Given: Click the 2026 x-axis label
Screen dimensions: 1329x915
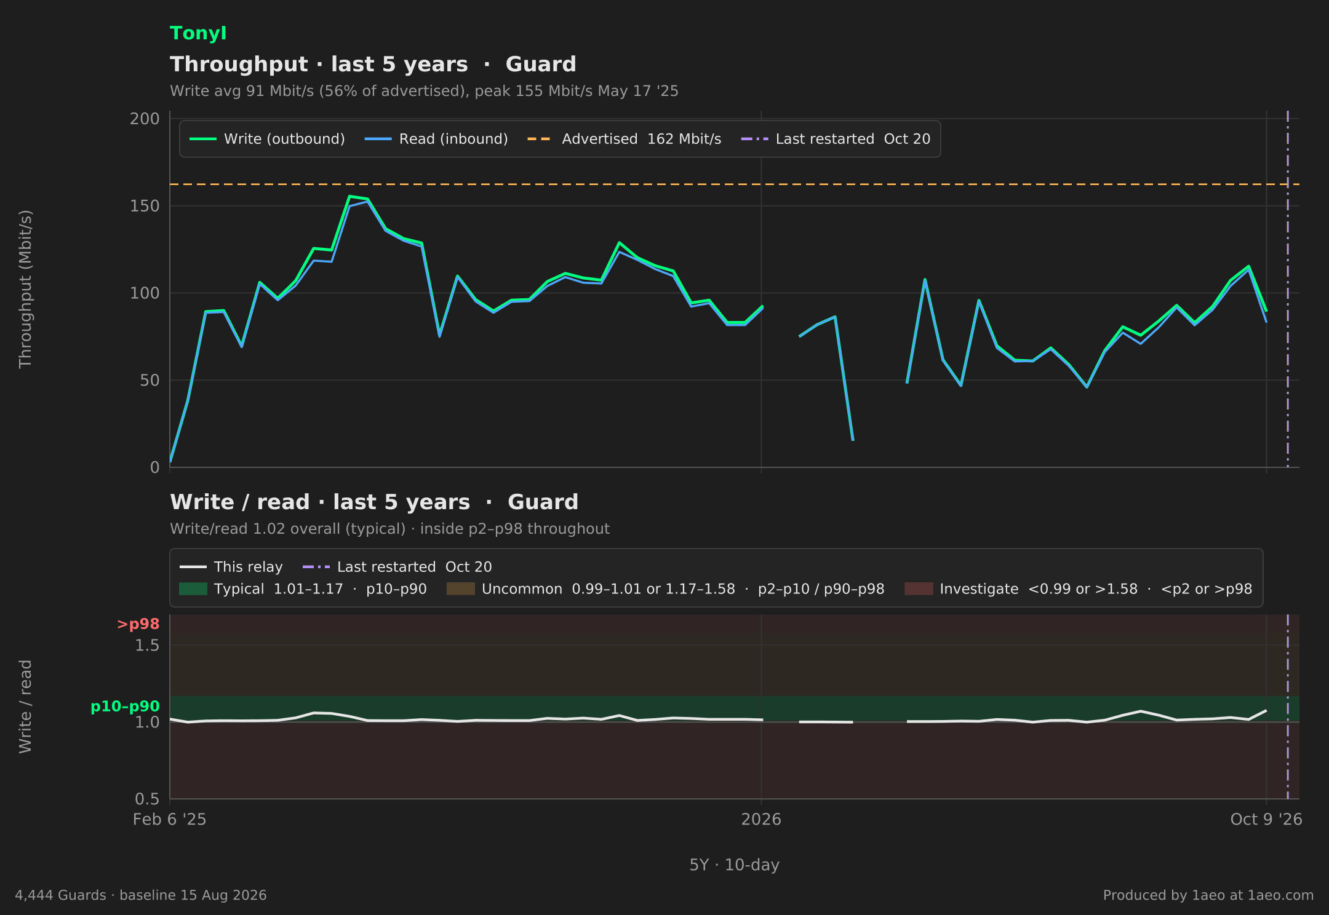Looking at the screenshot, I should point(761,819).
